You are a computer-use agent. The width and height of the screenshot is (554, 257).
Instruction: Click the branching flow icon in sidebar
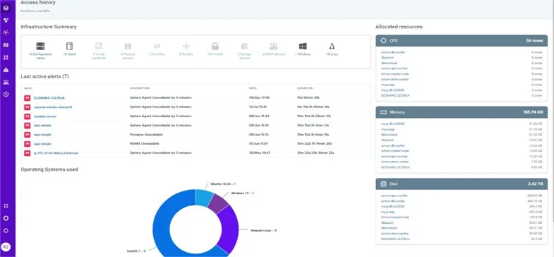6,57
